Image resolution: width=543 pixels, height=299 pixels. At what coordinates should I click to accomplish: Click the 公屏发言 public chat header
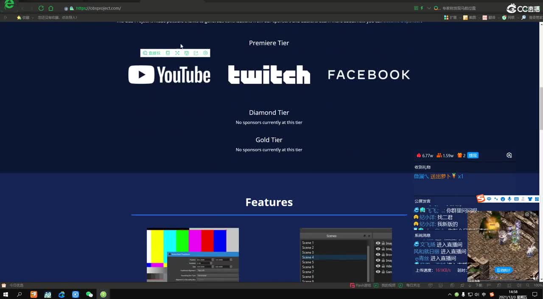click(423, 201)
